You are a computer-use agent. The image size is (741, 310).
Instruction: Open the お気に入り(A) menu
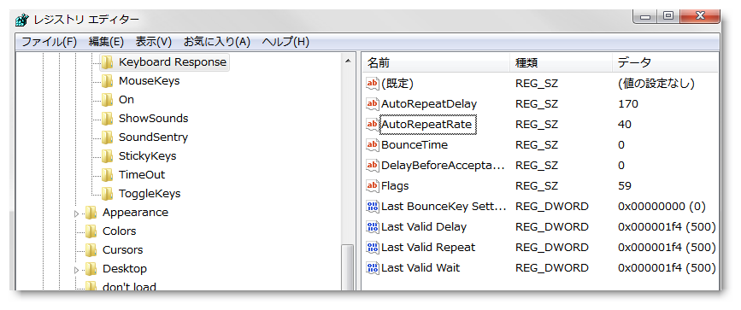(x=216, y=42)
